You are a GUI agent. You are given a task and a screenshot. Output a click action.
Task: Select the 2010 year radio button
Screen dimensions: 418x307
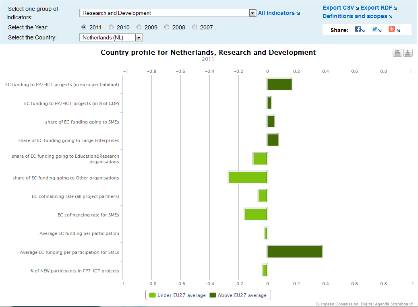pos(112,27)
